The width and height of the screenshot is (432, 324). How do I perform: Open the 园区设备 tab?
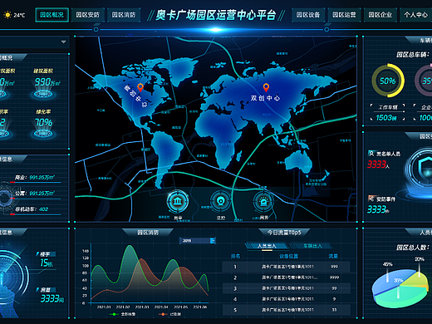[x=308, y=15]
